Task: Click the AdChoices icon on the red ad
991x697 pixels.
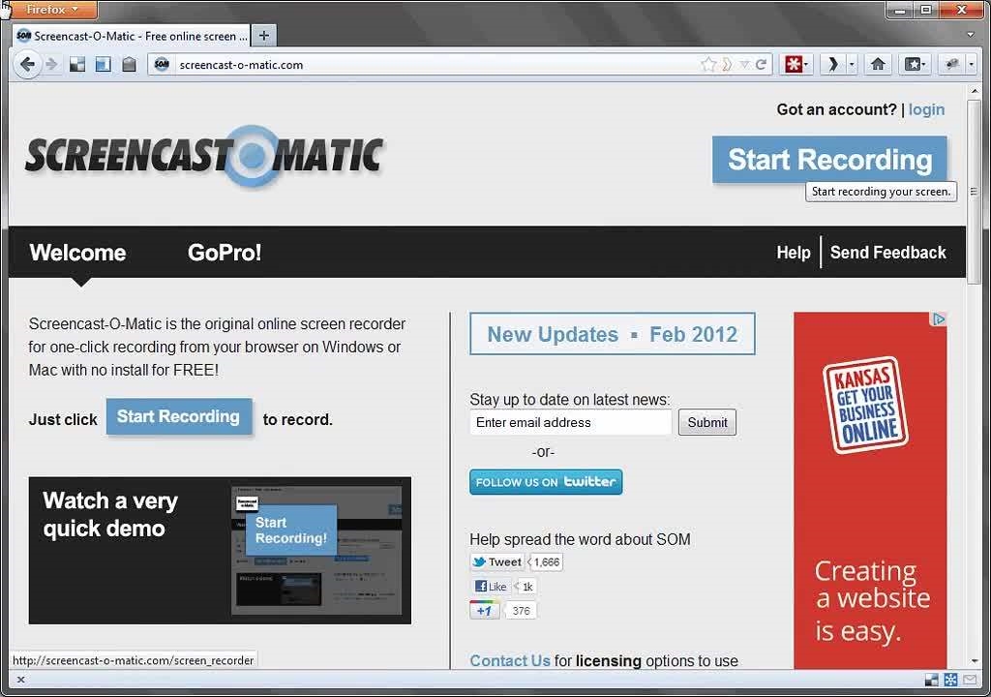Action: [939, 319]
